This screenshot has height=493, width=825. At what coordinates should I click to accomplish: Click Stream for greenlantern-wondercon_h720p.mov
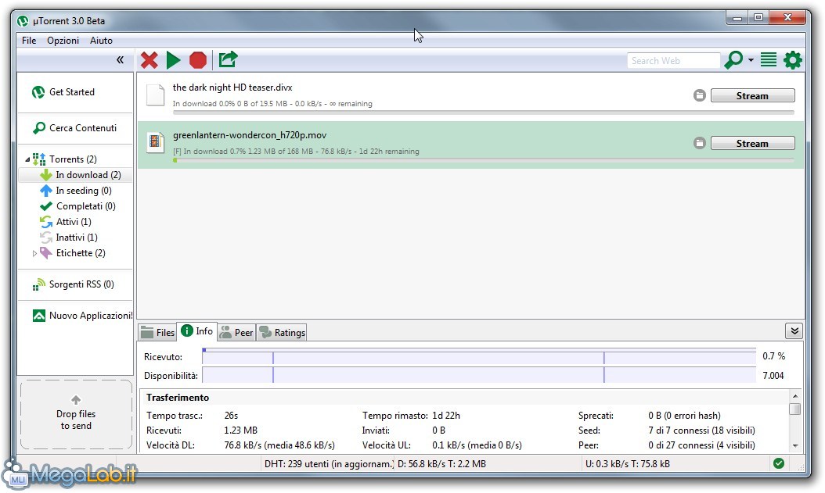point(752,143)
